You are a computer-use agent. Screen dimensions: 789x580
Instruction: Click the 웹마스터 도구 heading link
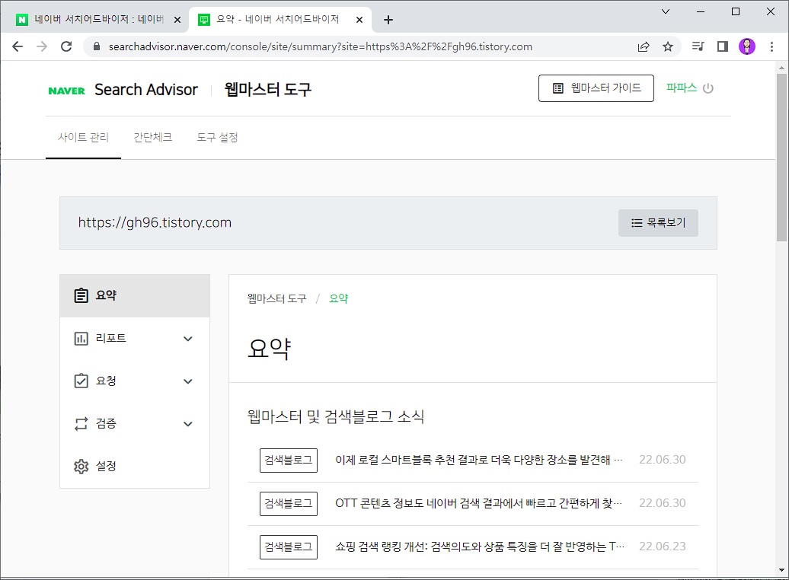(x=268, y=90)
